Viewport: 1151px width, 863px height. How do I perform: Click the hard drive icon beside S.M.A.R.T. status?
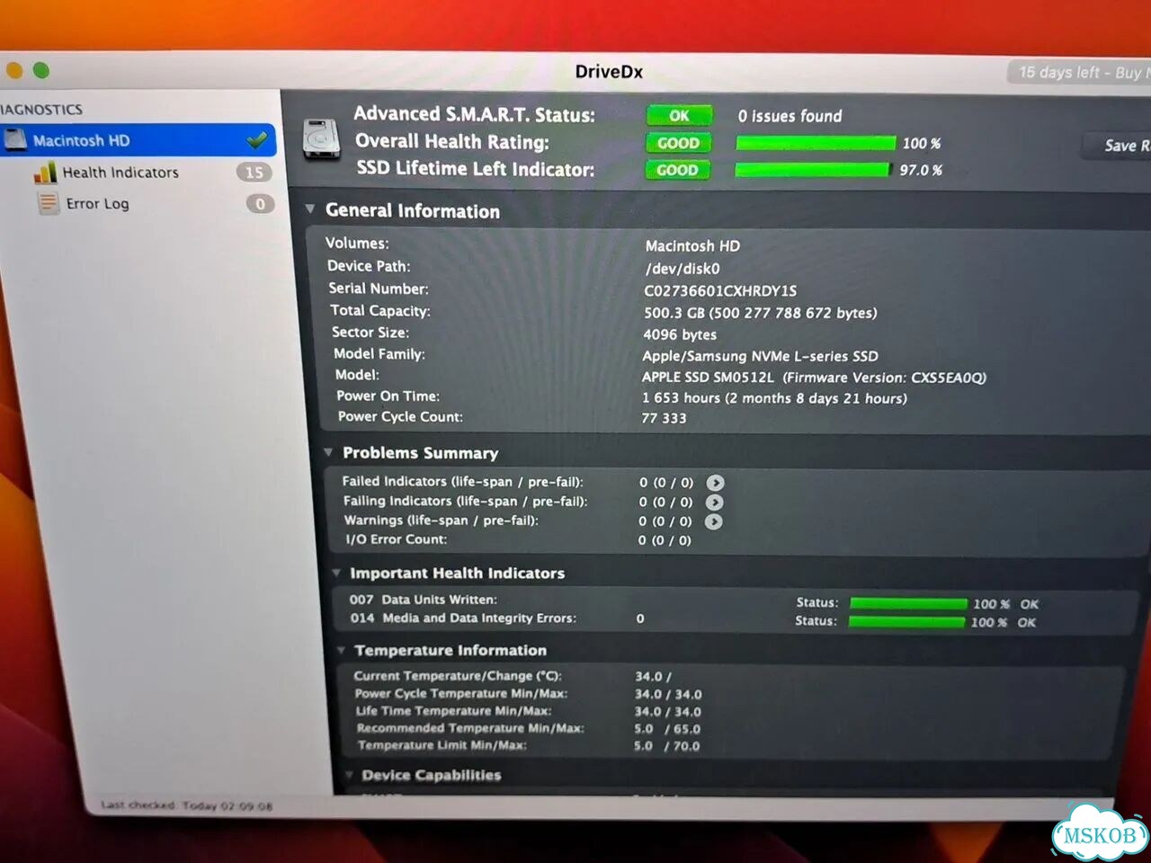point(321,139)
